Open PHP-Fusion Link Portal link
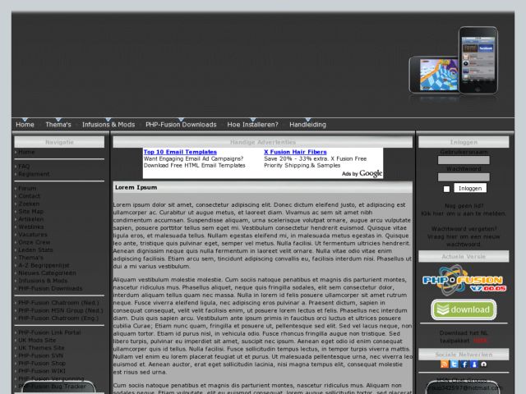The width and height of the screenshot is (526, 394). point(49,332)
